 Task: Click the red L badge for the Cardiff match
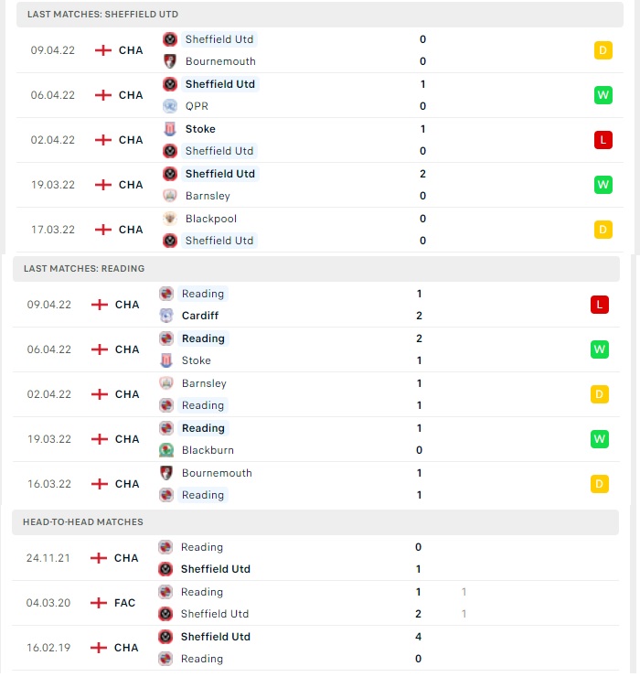600,305
